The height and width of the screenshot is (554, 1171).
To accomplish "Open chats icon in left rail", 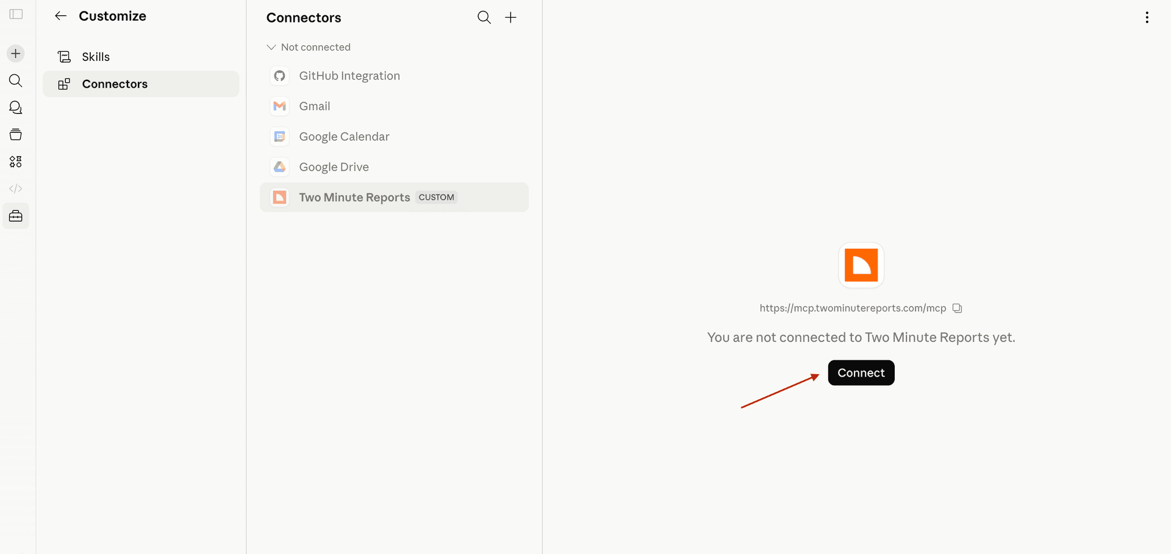I will (x=16, y=108).
